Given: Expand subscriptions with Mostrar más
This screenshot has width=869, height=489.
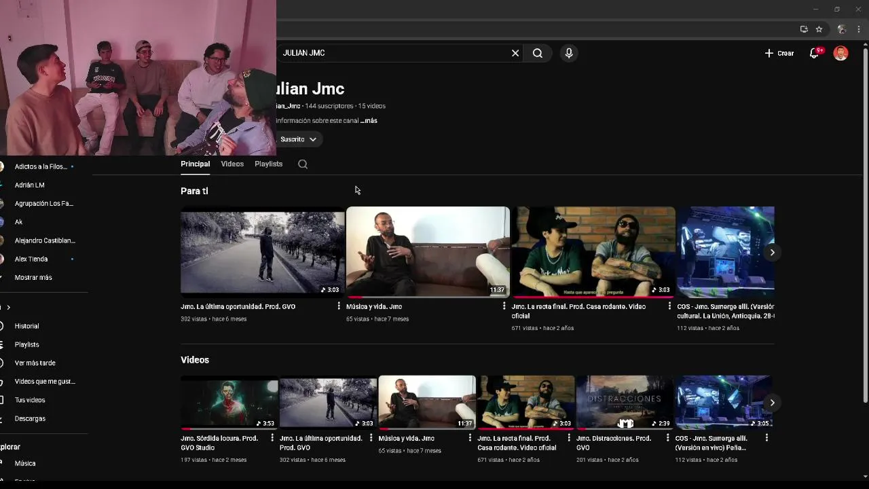Looking at the screenshot, I should click(33, 277).
